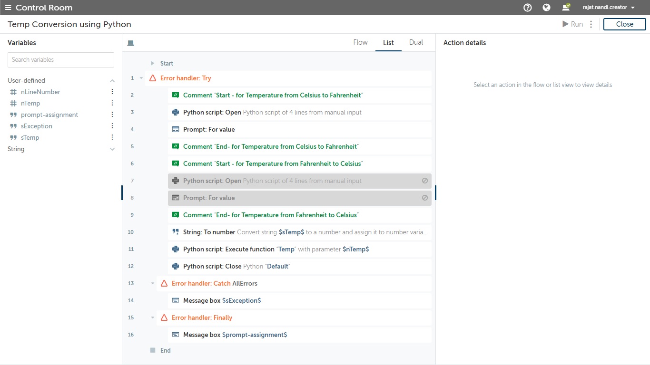The image size is (650, 365).
Task: Open the options menu for sException variable
Action: point(112,126)
